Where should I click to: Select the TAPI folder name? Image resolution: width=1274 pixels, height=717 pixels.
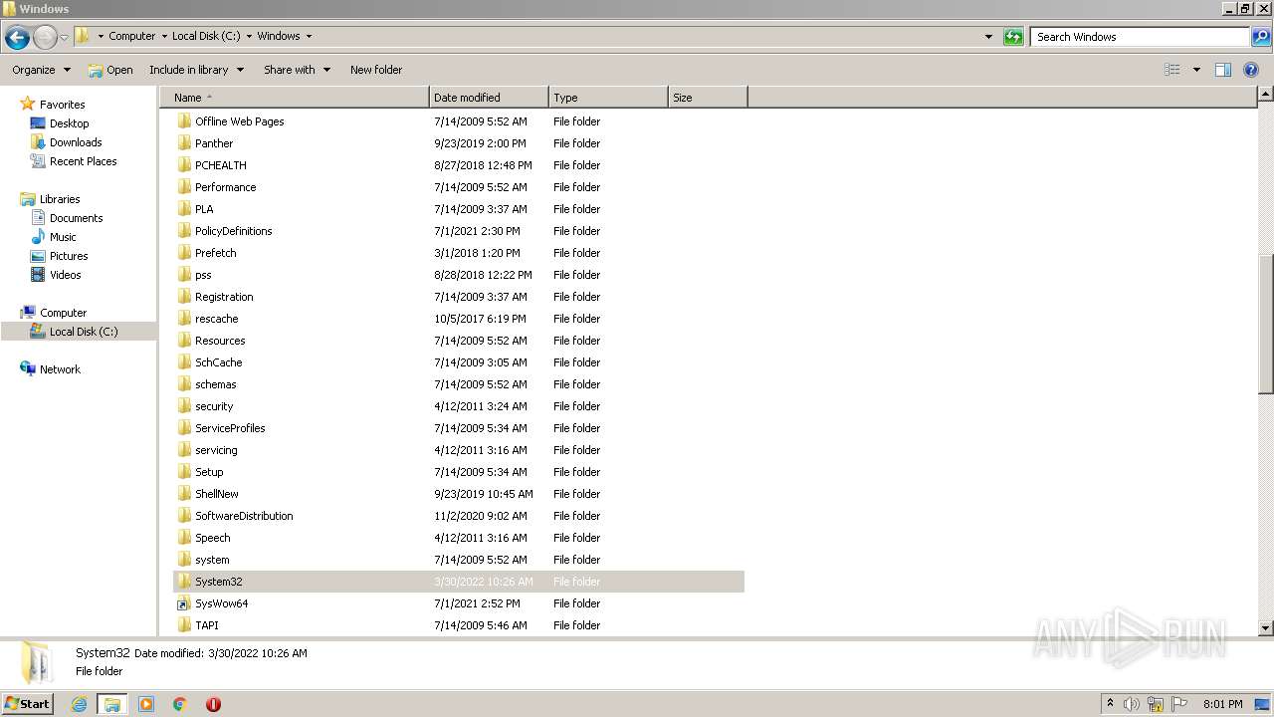pyautogui.click(x=206, y=625)
